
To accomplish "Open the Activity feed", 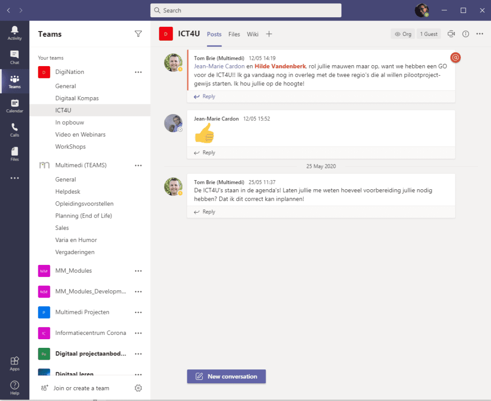I will pyautogui.click(x=14, y=33).
